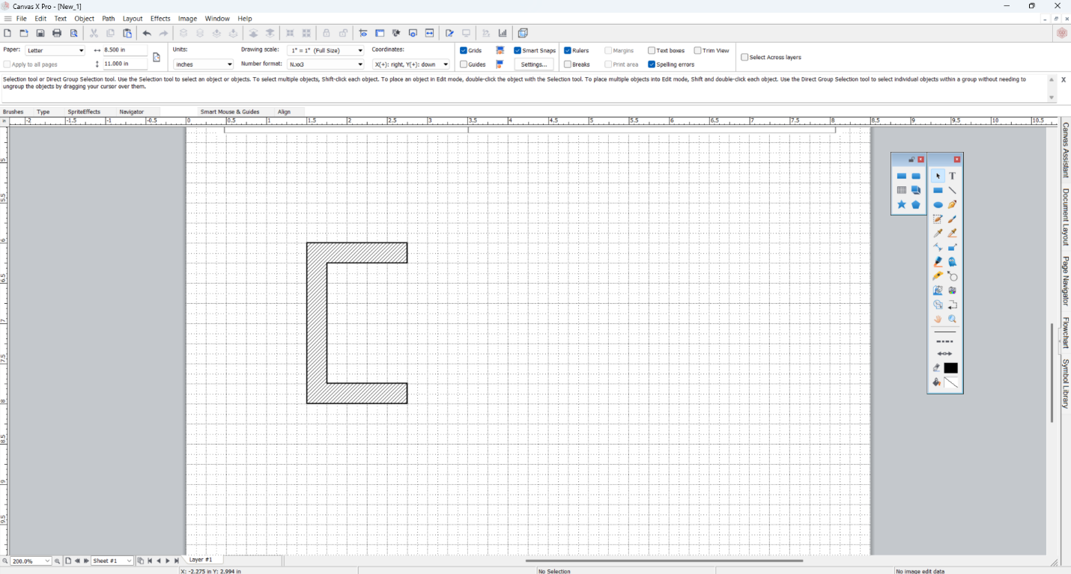The width and height of the screenshot is (1071, 574).
Task: Select the Magnifying glass zoom tool
Action: point(952,320)
